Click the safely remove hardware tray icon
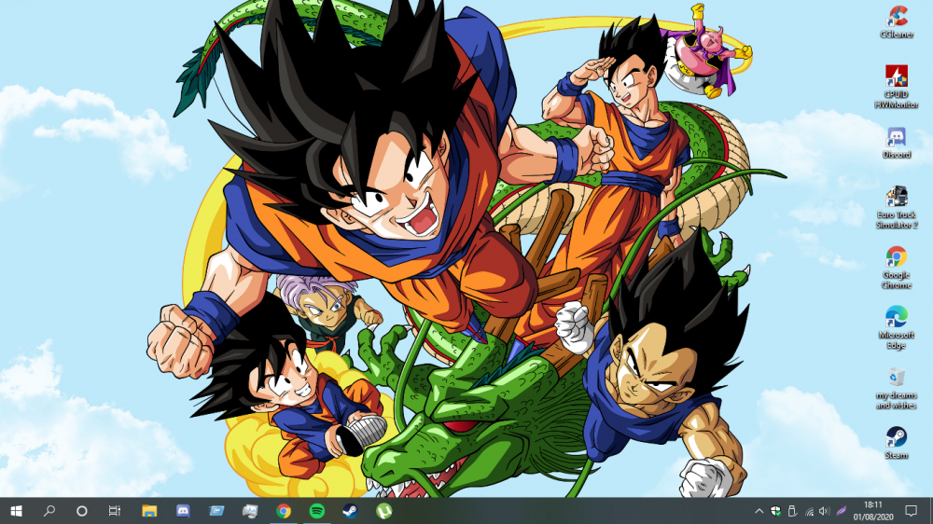The width and height of the screenshot is (933, 524). click(x=792, y=511)
